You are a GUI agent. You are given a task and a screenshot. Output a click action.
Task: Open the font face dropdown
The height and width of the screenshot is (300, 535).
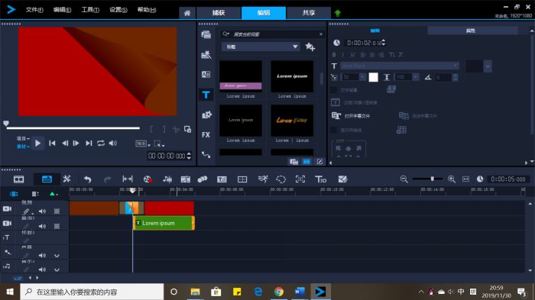[x=400, y=66]
